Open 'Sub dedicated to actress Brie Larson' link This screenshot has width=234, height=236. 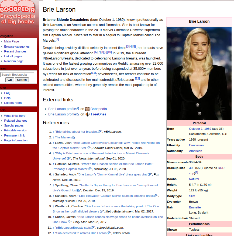pyautogui.click(x=81, y=233)
